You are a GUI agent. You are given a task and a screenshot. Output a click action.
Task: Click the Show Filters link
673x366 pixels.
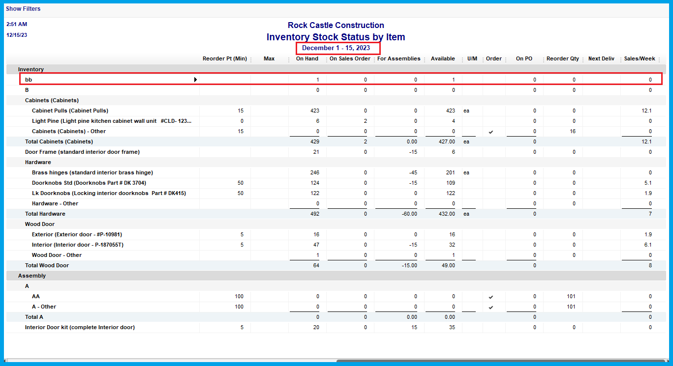pyautogui.click(x=23, y=9)
